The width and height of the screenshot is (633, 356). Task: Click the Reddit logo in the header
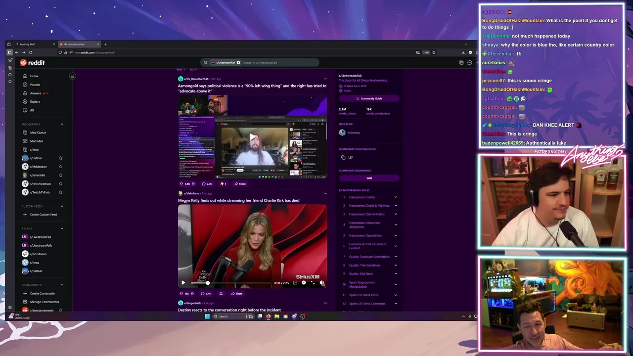tap(32, 63)
